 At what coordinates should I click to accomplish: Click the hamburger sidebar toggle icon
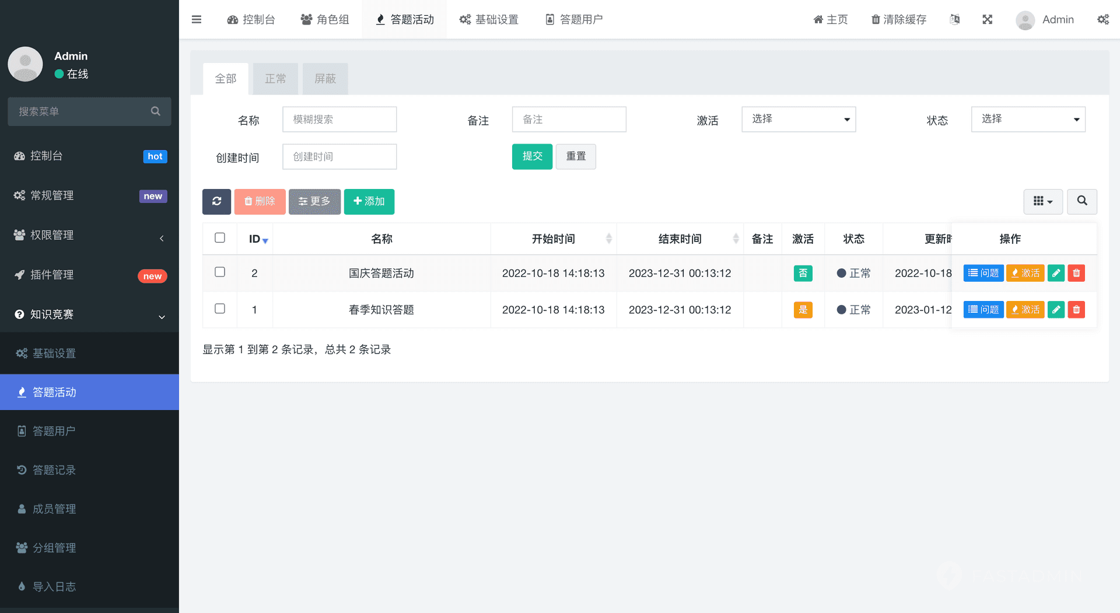pyautogui.click(x=197, y=19)
